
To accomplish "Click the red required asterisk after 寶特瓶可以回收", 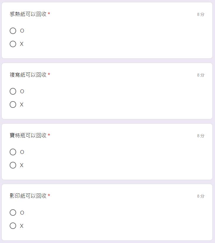I will pyautogui.click(x=49, y=135).
